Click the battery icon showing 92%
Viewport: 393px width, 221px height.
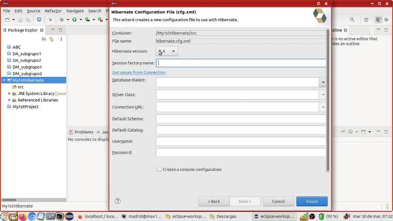click(321, 216)
